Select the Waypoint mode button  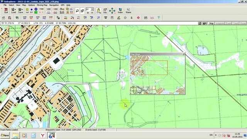pos(220,23)
